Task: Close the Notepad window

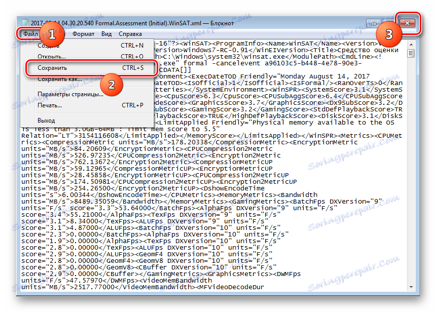Action: 407,23
